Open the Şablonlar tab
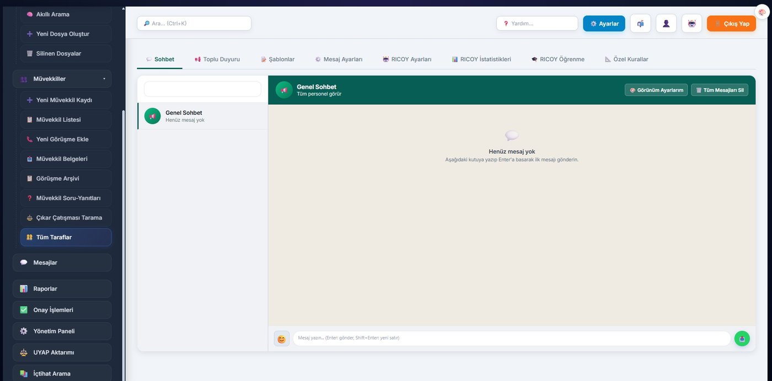Viewport: 772px width, 381px height. (277, 59)
